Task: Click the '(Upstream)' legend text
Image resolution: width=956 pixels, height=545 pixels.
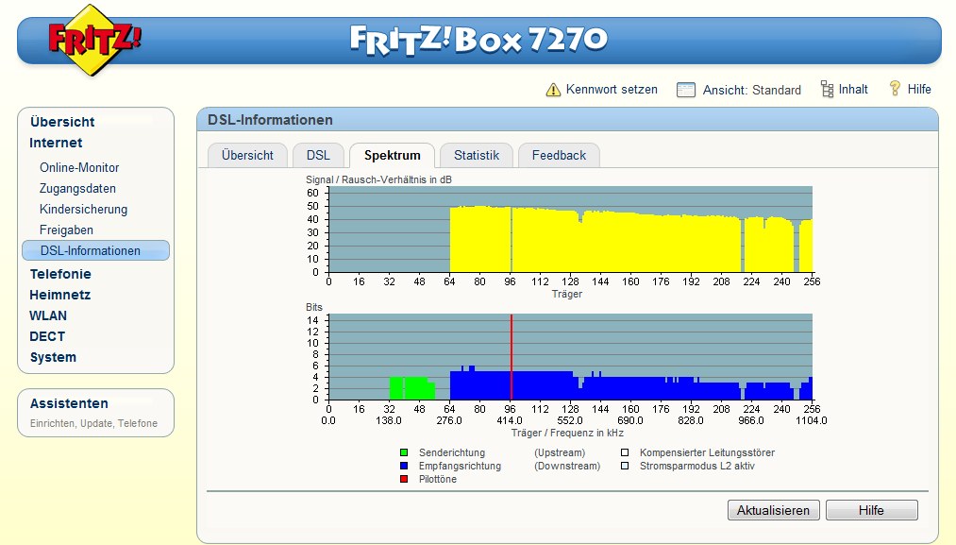Action: [x=560, y=452]
